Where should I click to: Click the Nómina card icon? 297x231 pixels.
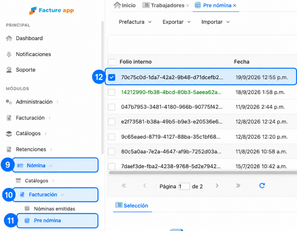[20, 165]
